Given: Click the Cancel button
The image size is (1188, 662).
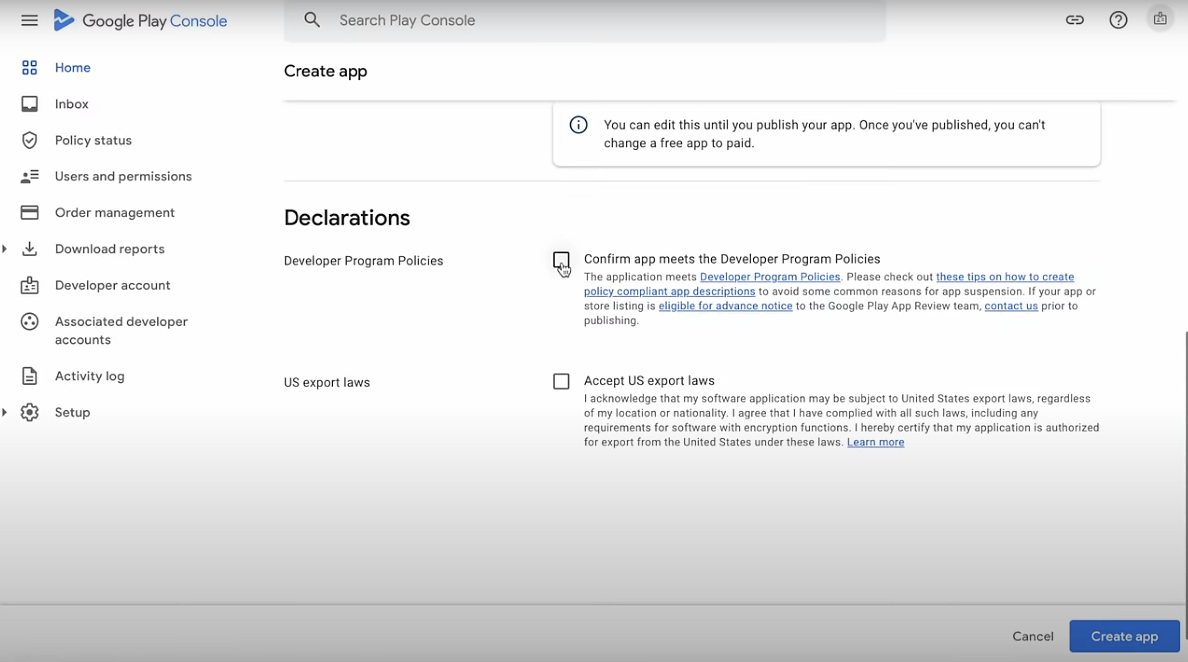Looking at the screenshot, I should click(x=1033, y=636).
